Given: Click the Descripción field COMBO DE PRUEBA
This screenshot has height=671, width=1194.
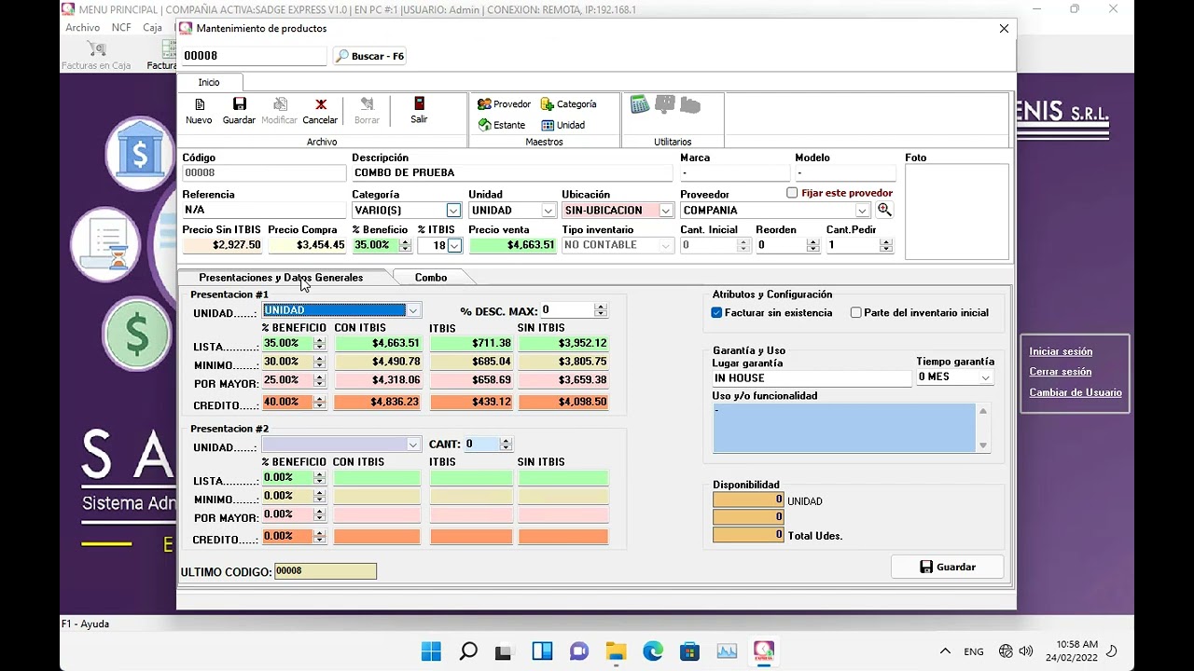Looking at the screenshot, I should click(x=512, y=173).
